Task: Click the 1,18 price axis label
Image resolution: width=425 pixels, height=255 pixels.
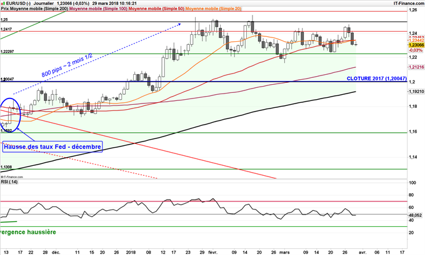Action: 413,107
